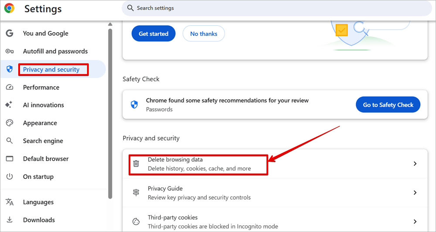
Task: Click the On startup power icon
Action: point(10,177)
